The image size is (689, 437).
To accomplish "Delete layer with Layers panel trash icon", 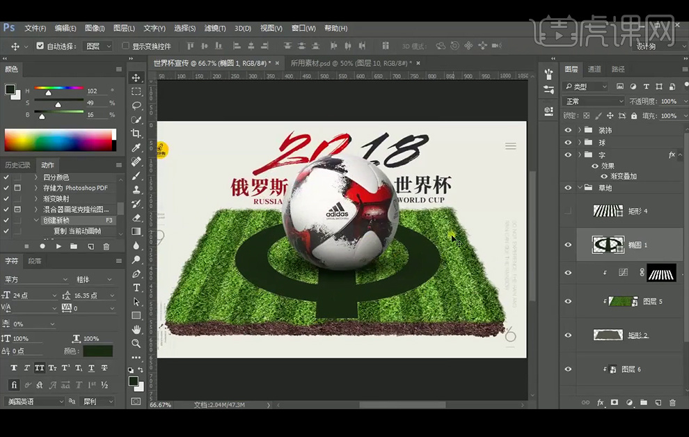I will click(672, 402).
